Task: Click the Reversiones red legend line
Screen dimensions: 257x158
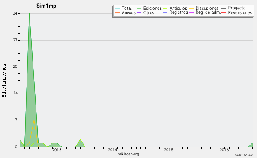Action: pyautogui.click(x=224, y=12)
